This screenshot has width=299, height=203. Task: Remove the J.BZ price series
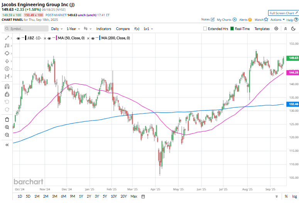[x=45, y=38]
